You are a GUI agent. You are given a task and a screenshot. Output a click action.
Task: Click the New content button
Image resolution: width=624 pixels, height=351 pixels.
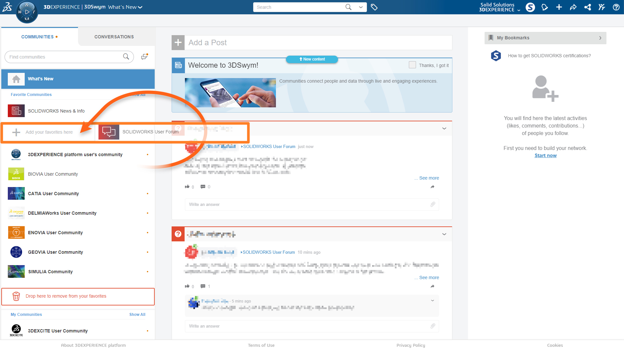pyautogui.click(x=312, y=59)
